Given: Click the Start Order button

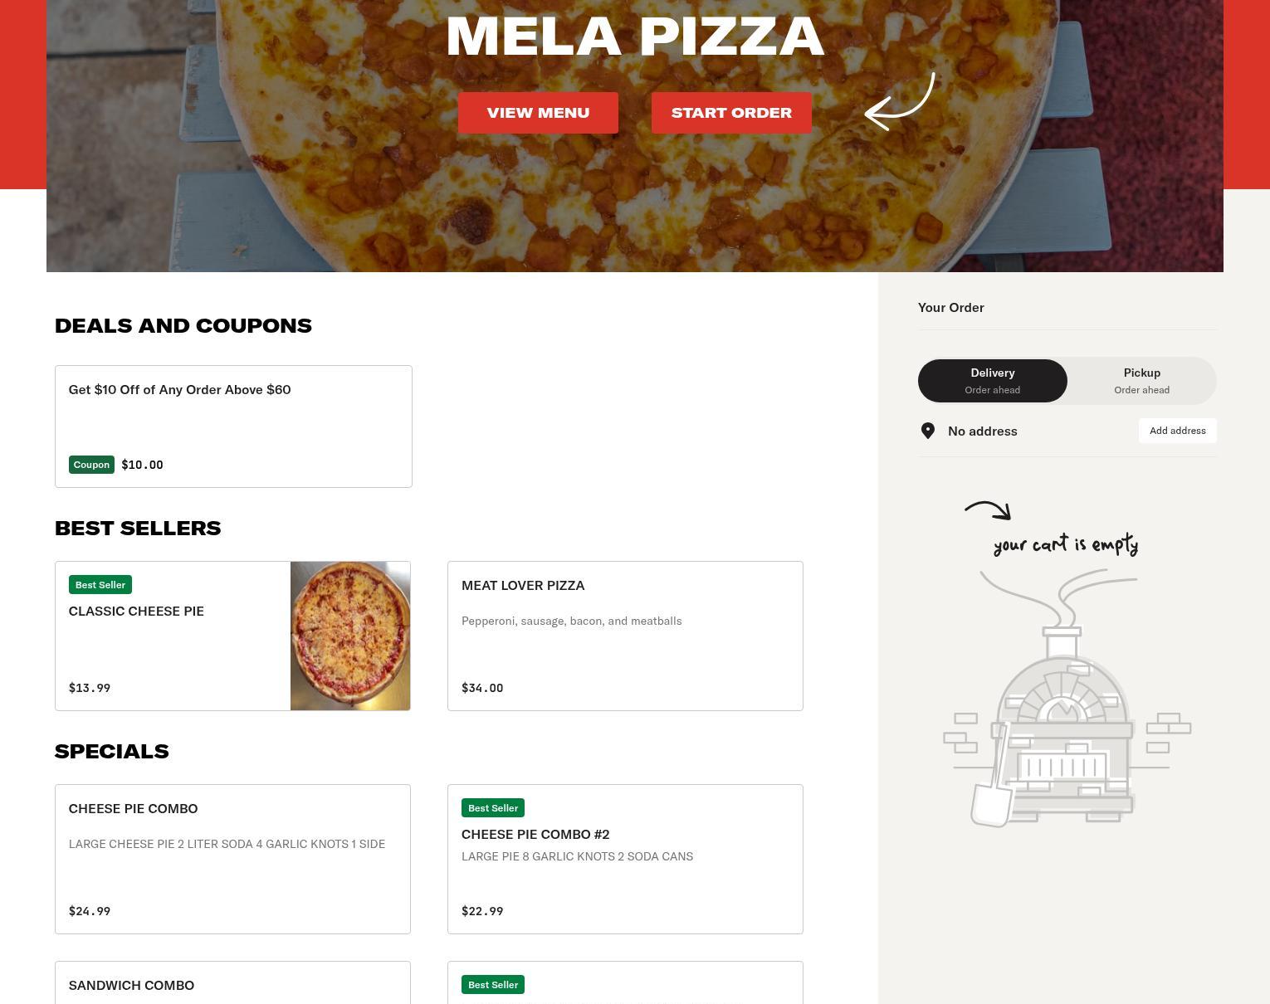Looking at the screenshot, I should pos(731,113).
